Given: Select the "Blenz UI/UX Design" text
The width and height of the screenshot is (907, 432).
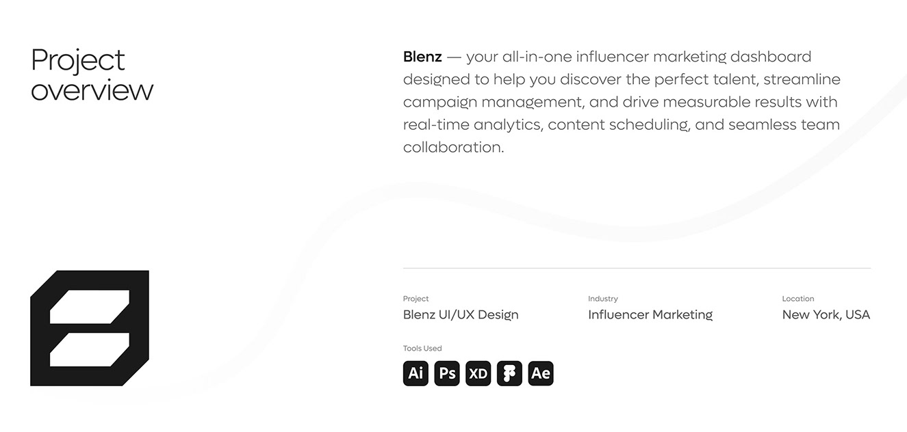Looking at the screenshot, I should coord(461,314).
